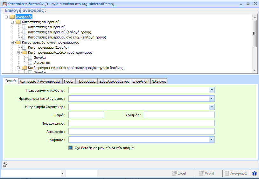259x179 pixels.
Task: Click the Αιτιολογία text field
Action: pos(141,131)
